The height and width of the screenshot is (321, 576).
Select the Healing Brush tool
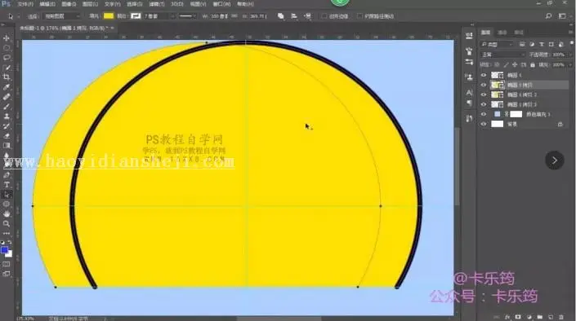(x=7, y=97)
